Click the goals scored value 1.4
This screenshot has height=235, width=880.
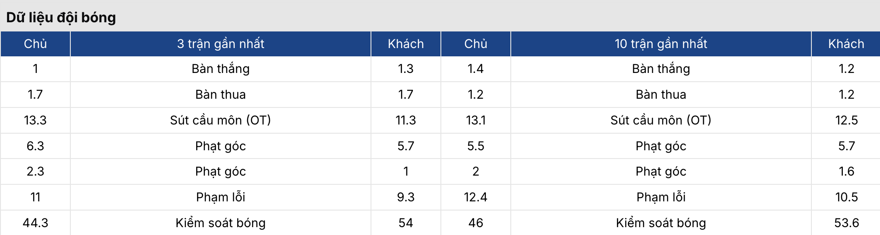pyautogui.click(x=475, y=69)
